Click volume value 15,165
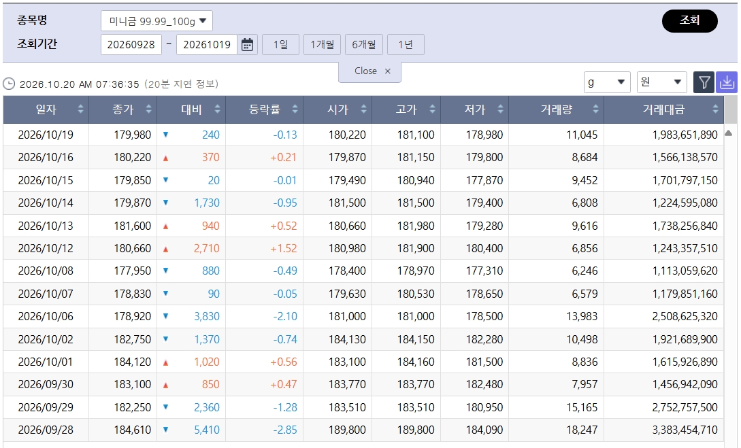The width and height of the screenshot is (741, 448). click(x=582, y=407)
